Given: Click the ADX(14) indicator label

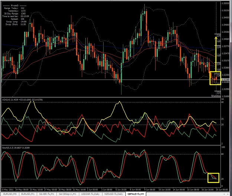Looking at the screenshot, I should (23, 100).
